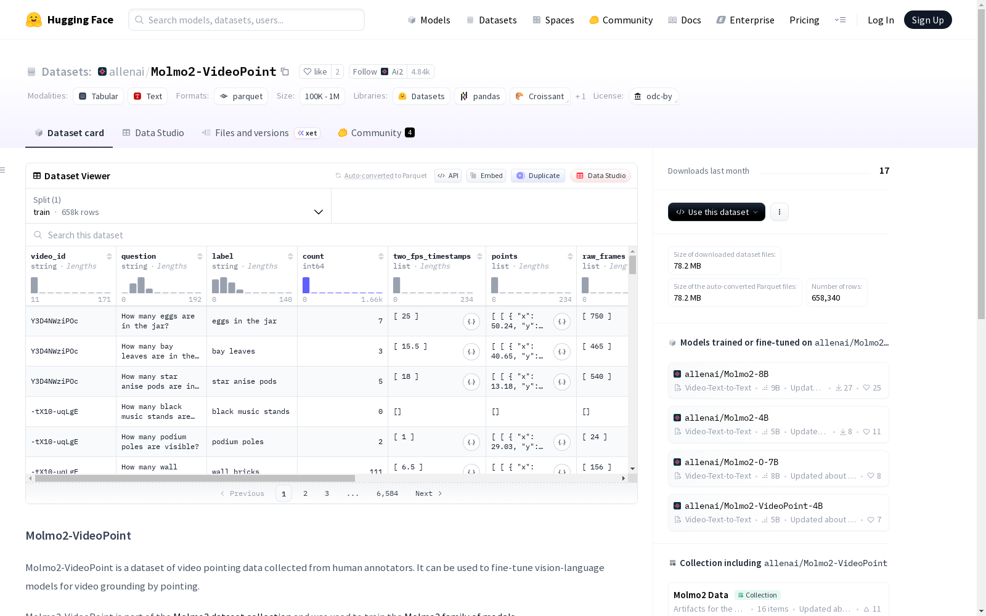The width and height of the screenshot is (986, 616).
Task: Expand JSON timestamps in the bay leaves row
Action: pos(471,351)
